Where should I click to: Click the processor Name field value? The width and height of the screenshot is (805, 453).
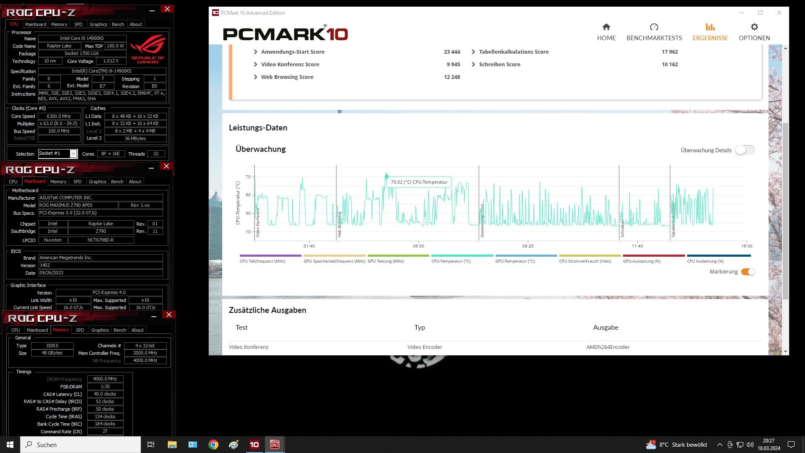pos(82,38)
